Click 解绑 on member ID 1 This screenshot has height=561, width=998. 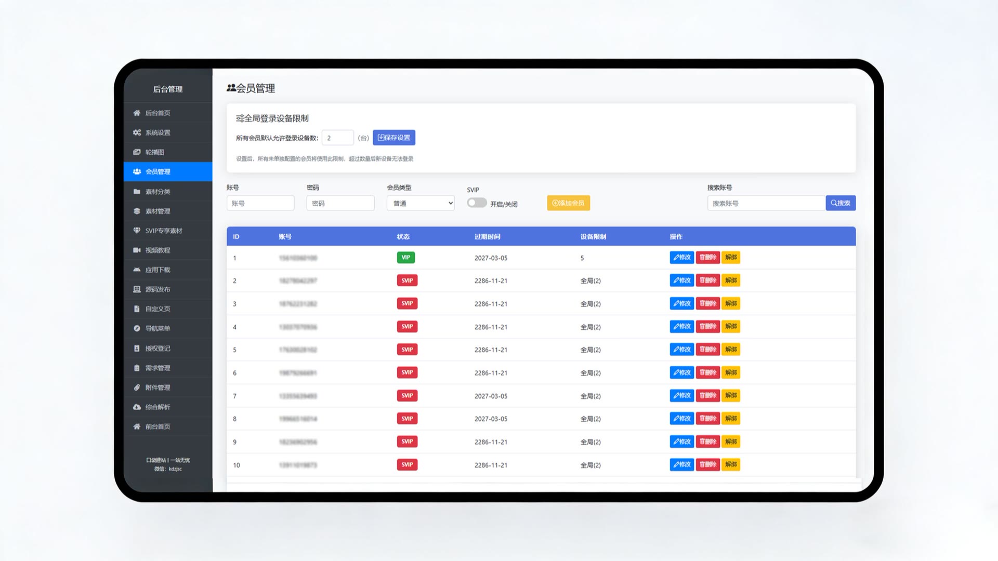[731, 257]
